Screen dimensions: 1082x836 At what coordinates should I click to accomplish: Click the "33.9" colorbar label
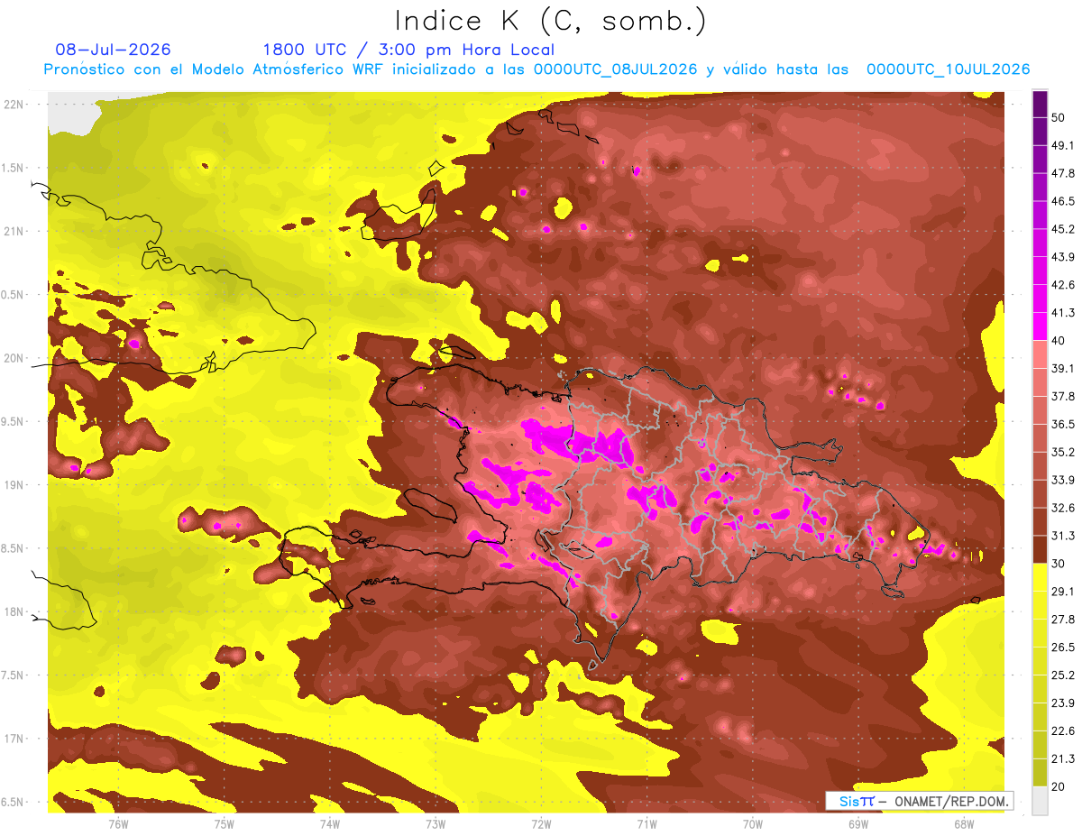point(1063,480)
